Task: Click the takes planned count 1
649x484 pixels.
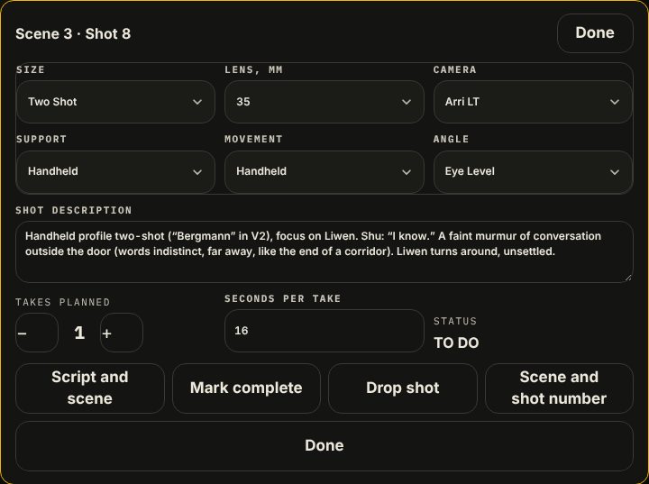Action: pyautogui.click(x=79, y=333)
